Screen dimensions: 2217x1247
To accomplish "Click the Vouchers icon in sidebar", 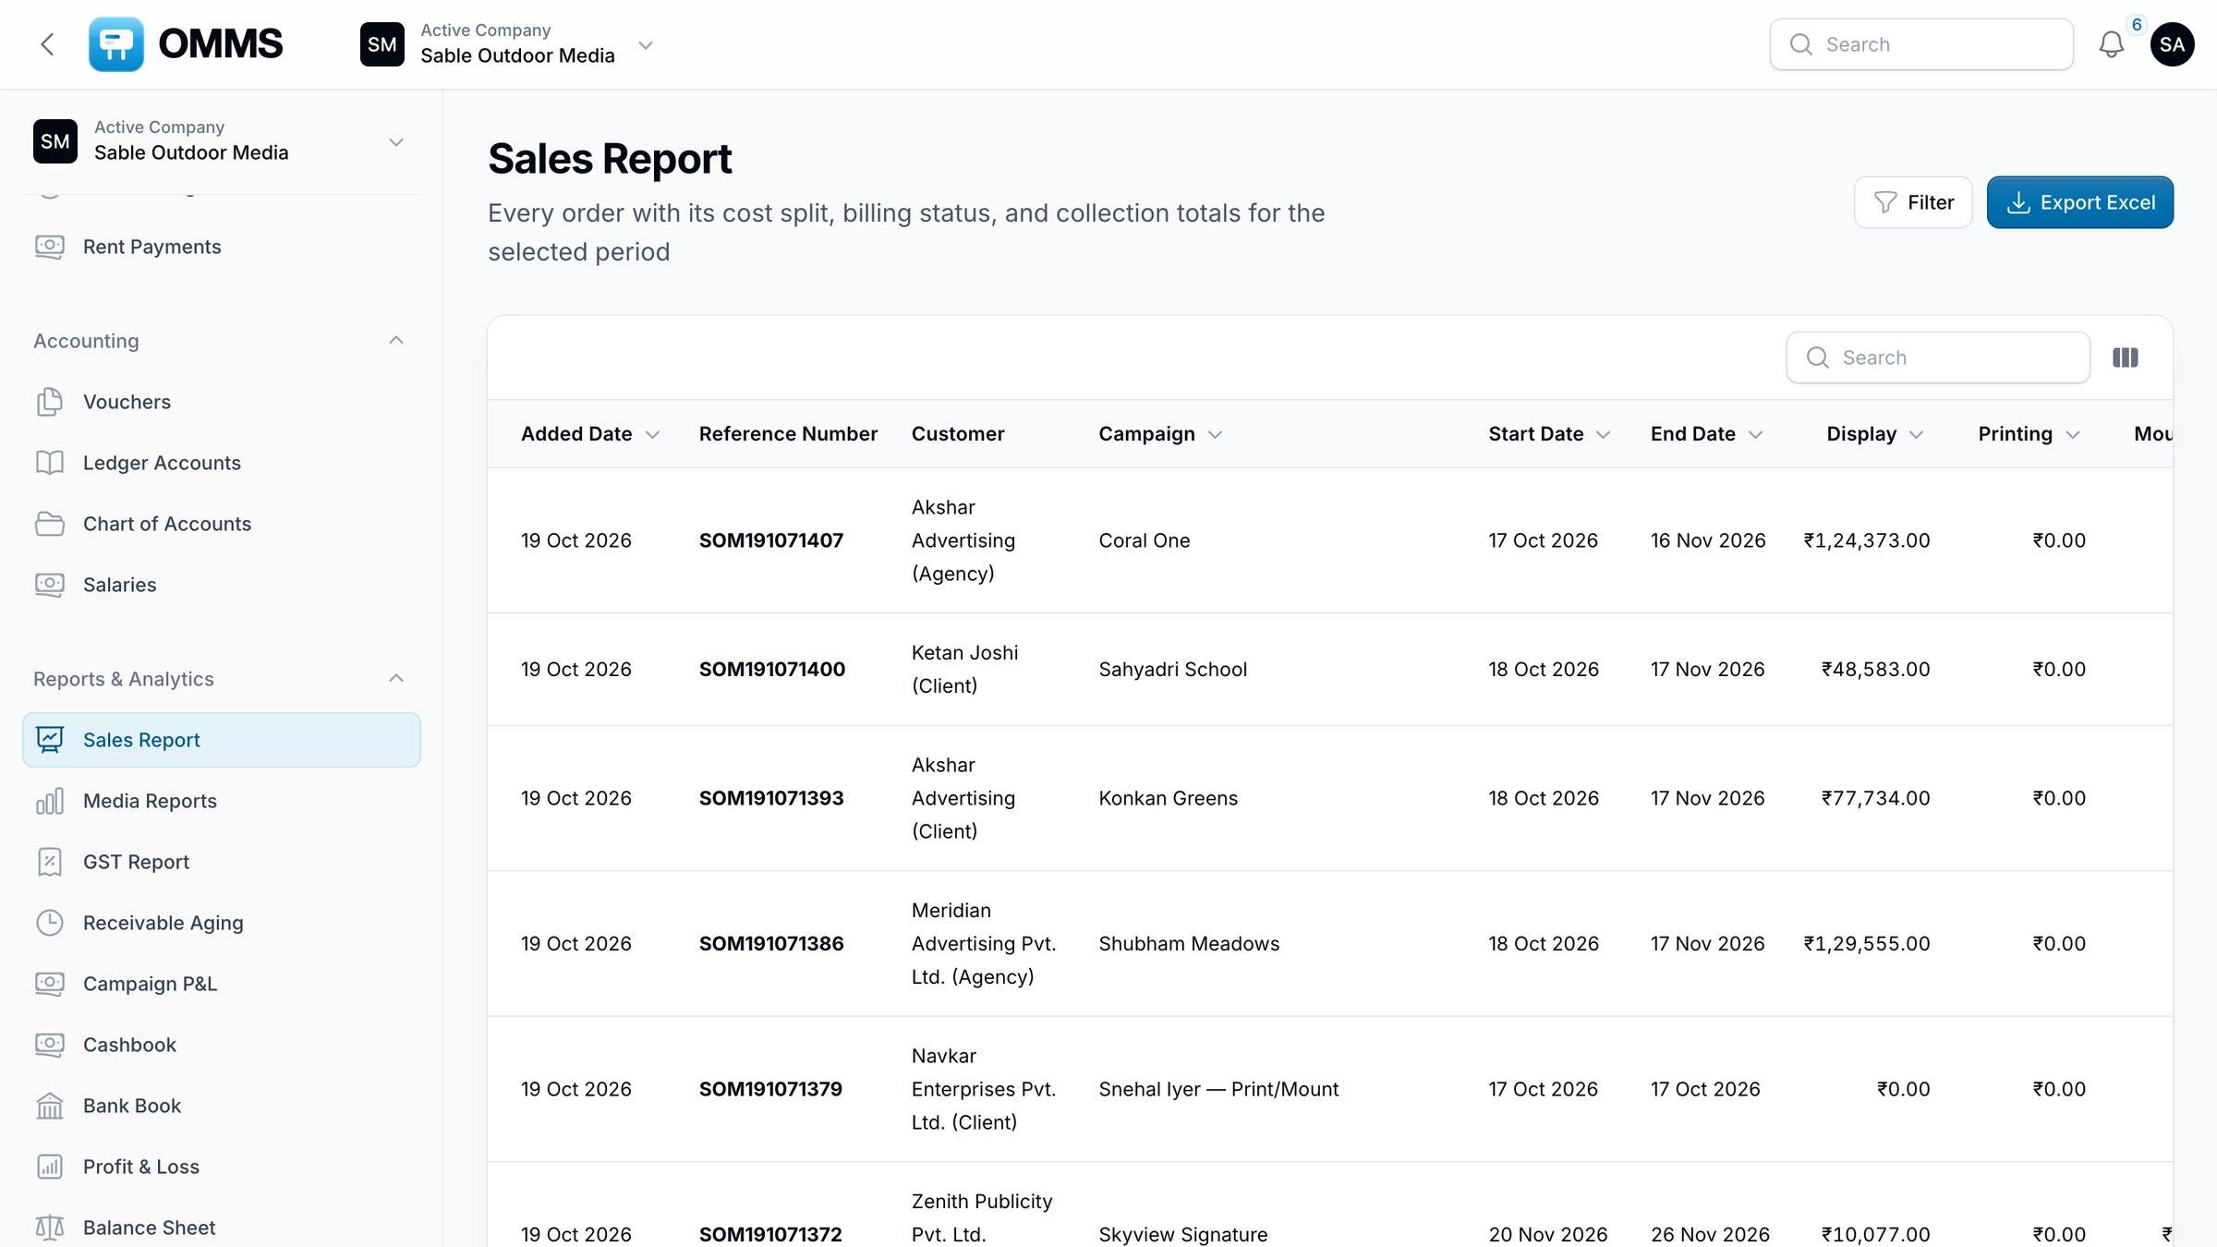I will (x=50, y=402).
